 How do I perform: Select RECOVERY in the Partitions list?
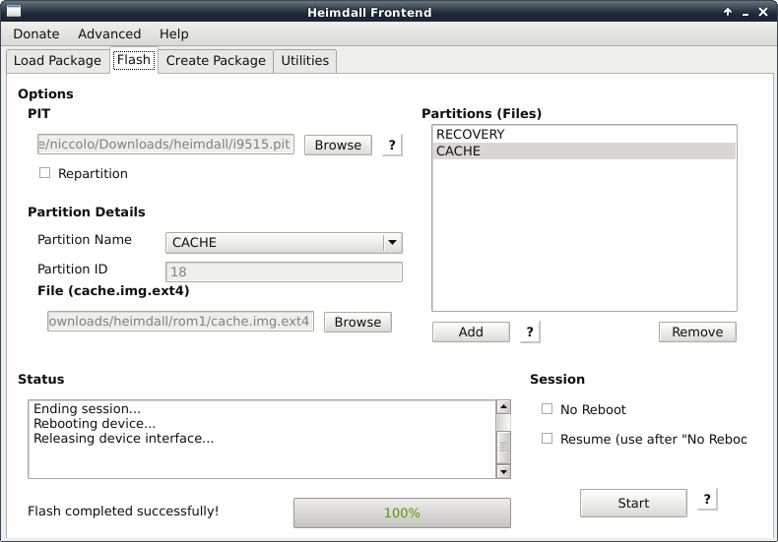[x=584, y=134]
